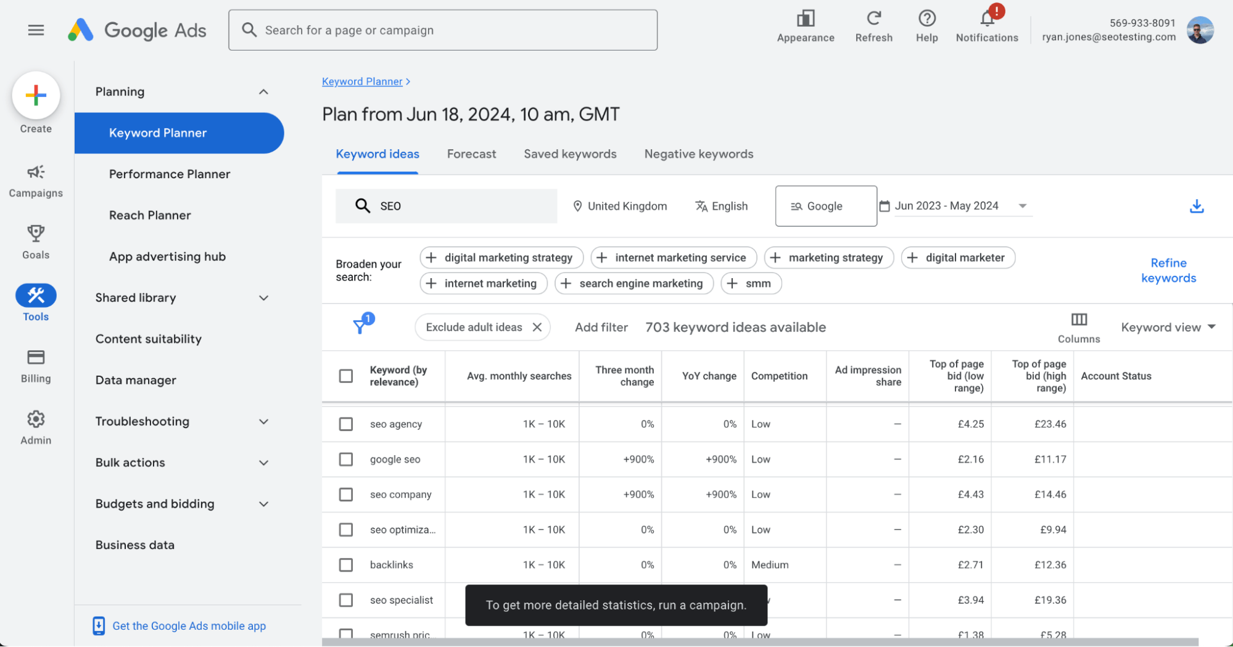Change the English language setting
Image resolution: width=1233 pixels, height=647 pixels.
point(721,206)
